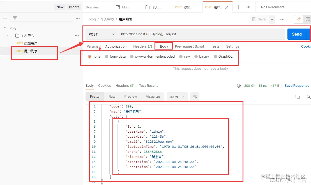Viewport: 311px width, 185px height.
Task: Click the blue Send button
Action: tap(297, 34)
